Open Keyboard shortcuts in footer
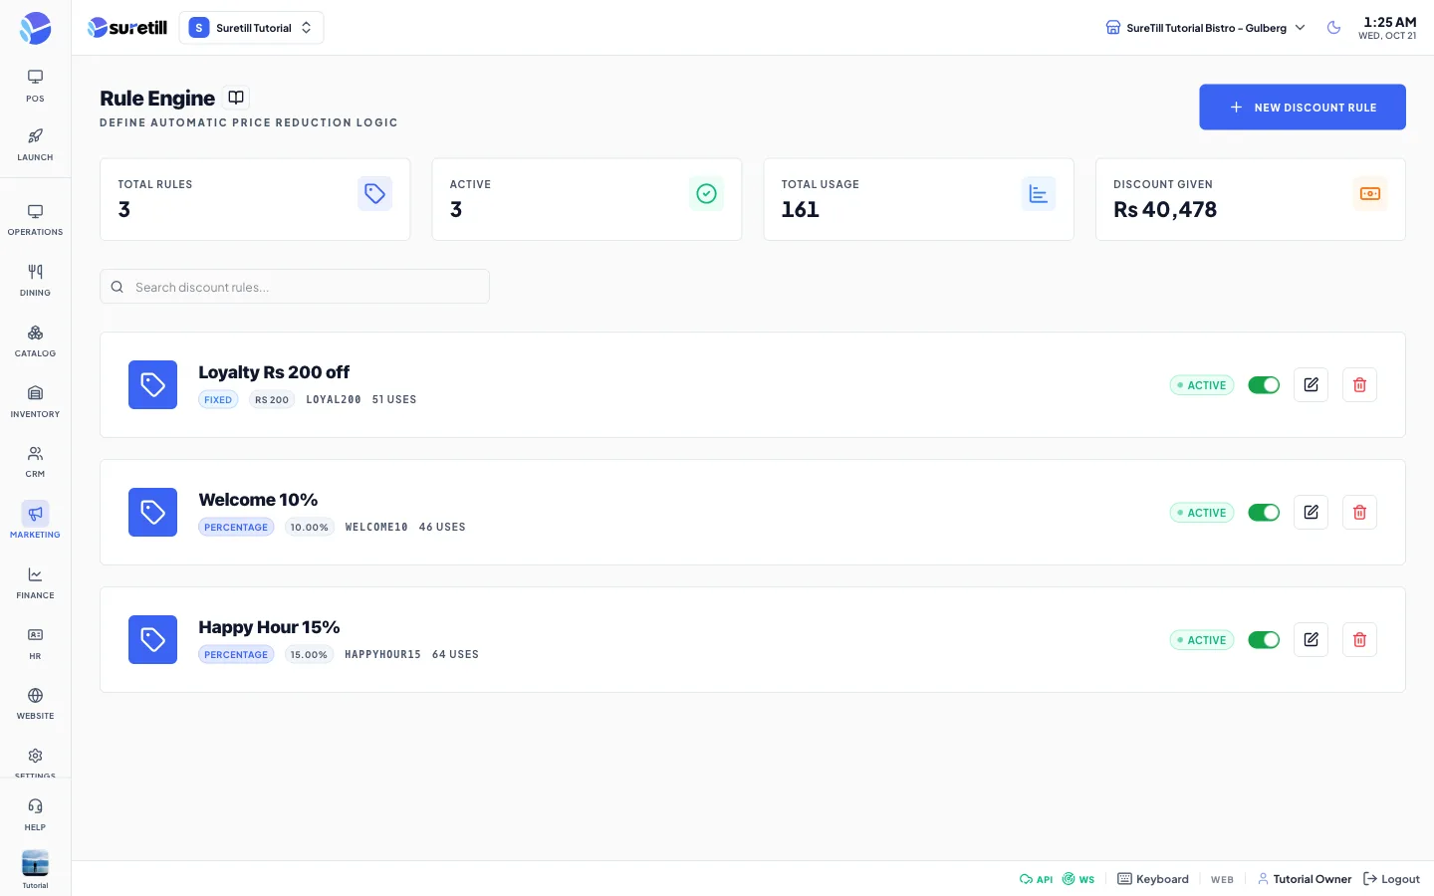 (1153, 879)
